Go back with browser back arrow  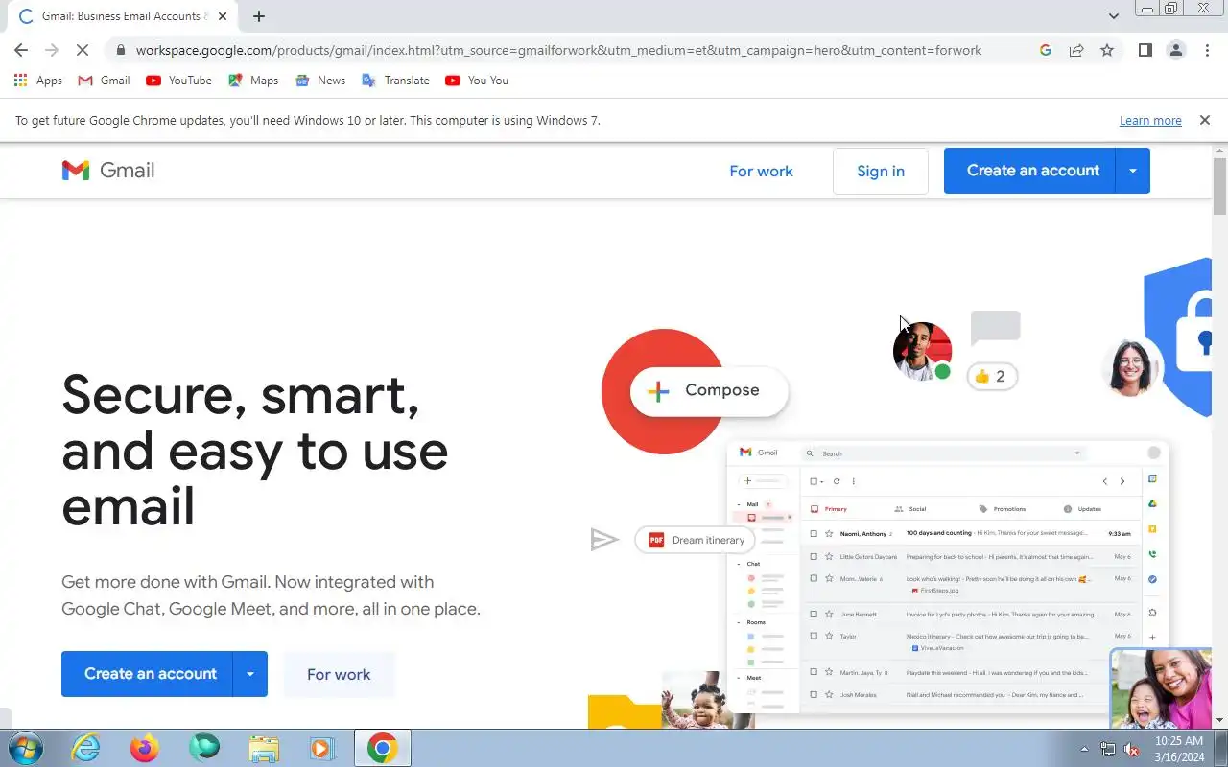coord(21,50)
